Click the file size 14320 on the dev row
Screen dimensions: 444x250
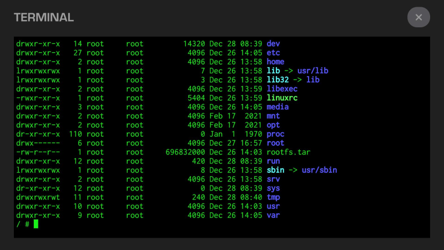click(194, 44)
